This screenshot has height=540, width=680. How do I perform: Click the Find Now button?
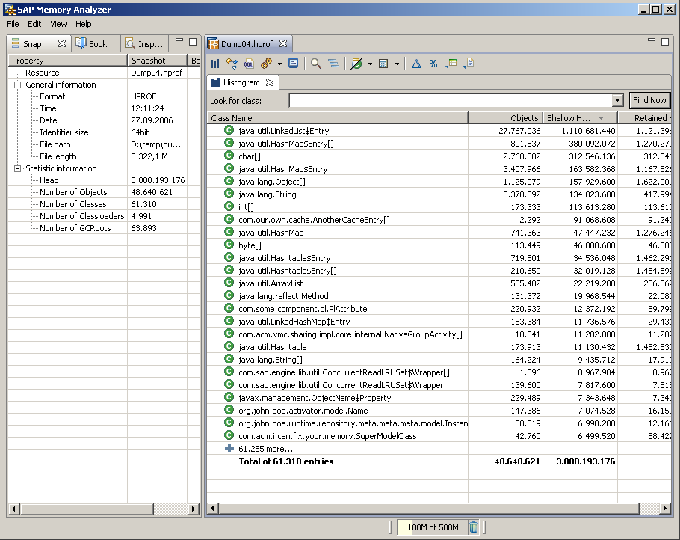[x=649, y=100]
